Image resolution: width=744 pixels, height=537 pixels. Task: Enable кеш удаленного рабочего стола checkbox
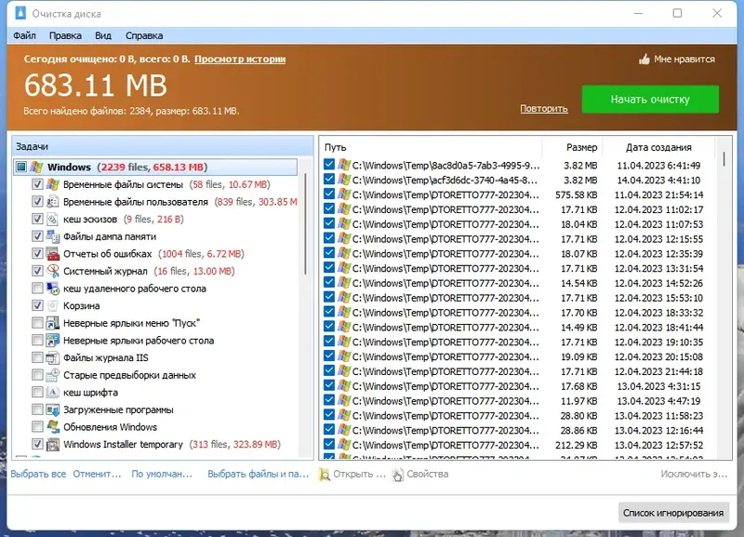pos(37,289)
